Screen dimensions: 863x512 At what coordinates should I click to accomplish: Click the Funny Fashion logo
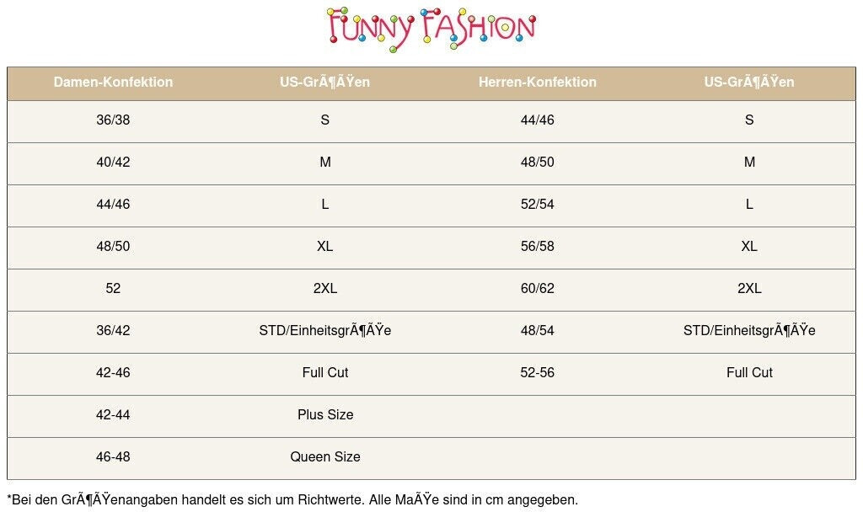pyautogui.click(x=431, y=29)
